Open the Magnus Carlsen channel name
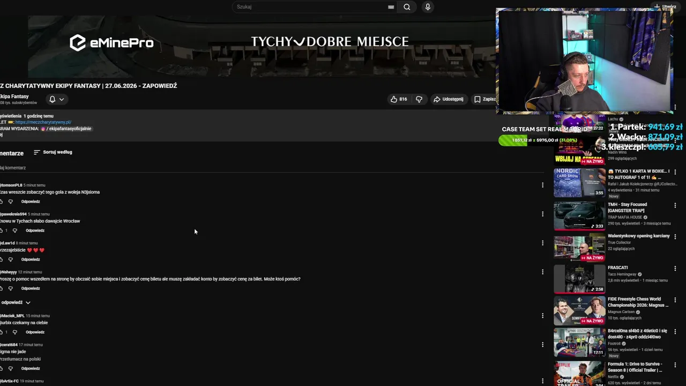This screenshot has width=686, height=386. click(x=622, y=311)
